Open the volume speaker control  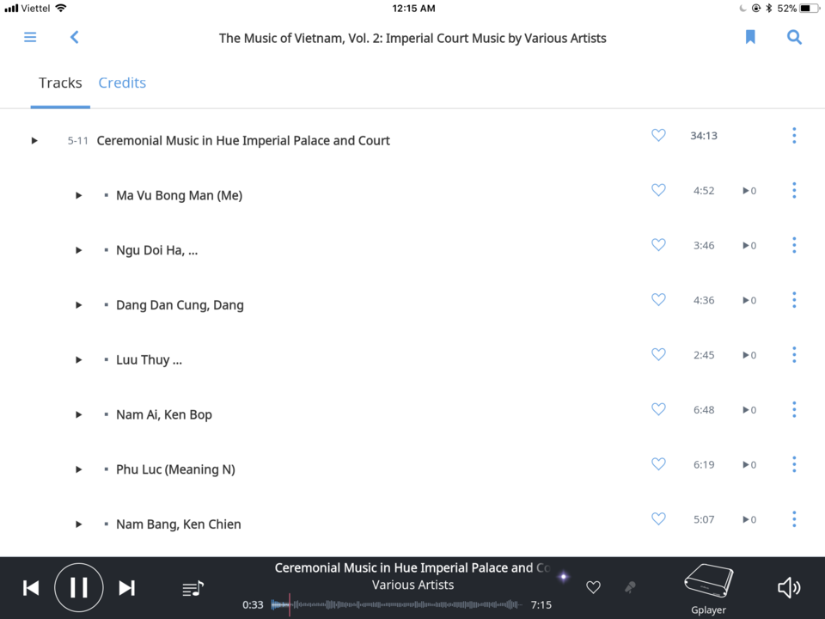pyautogui.click(x=789, y=588)
